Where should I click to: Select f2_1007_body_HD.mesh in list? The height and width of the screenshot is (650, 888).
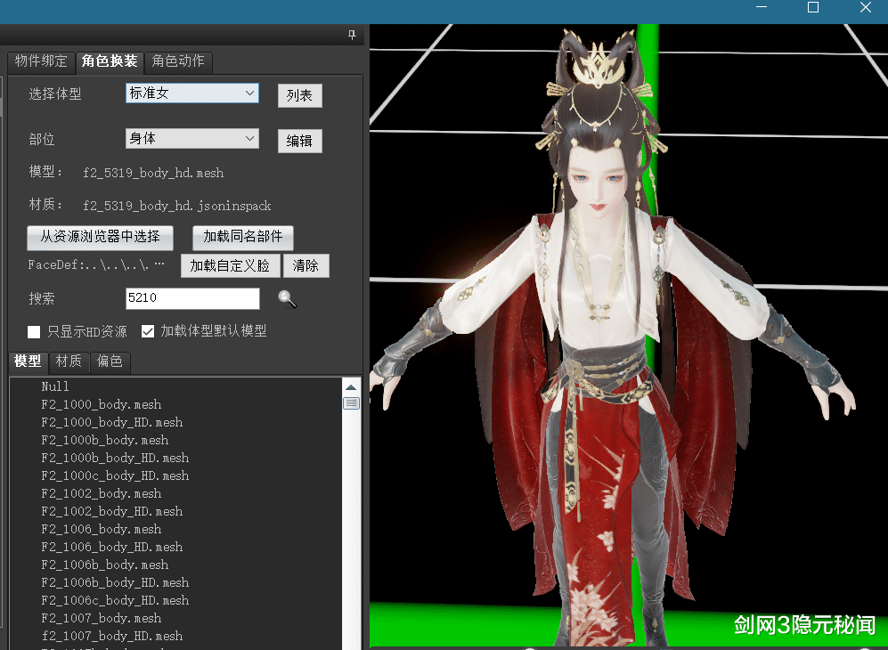(112, 637)
